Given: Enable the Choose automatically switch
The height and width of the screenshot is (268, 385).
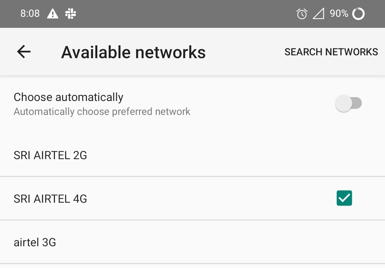Looking at the screenshot, I should (x=348, y=103).
